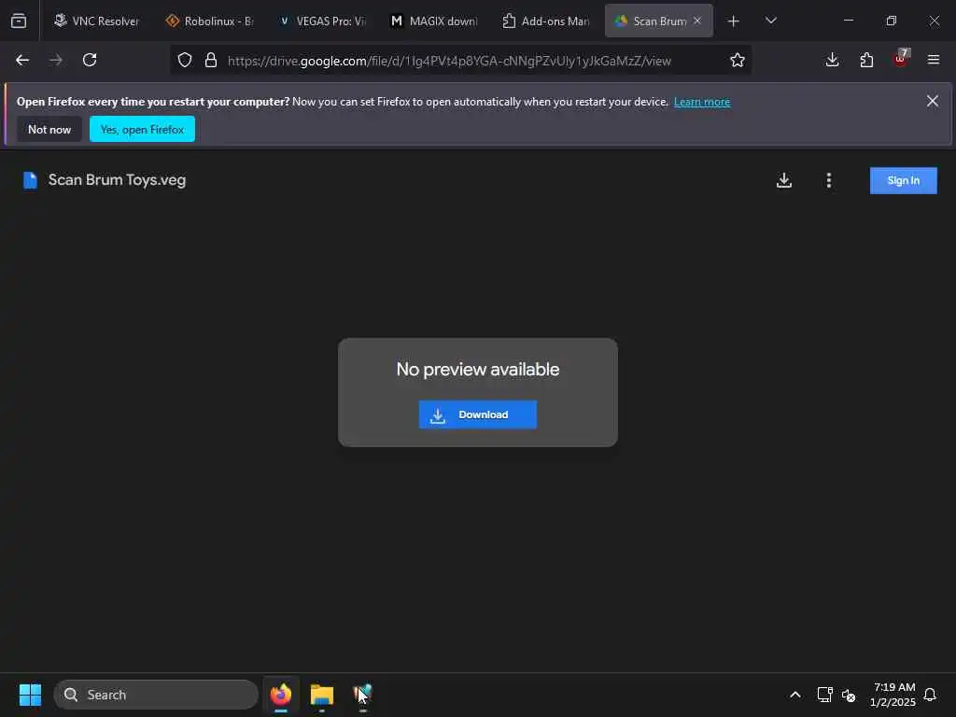The height and width of the screenshot is (717, 956).
Task: Download file using Drive header download icon
Action: 784,180
